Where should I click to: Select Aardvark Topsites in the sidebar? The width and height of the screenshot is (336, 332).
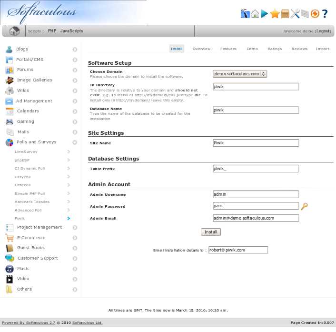pyautogui.click(x=32, y=201)
